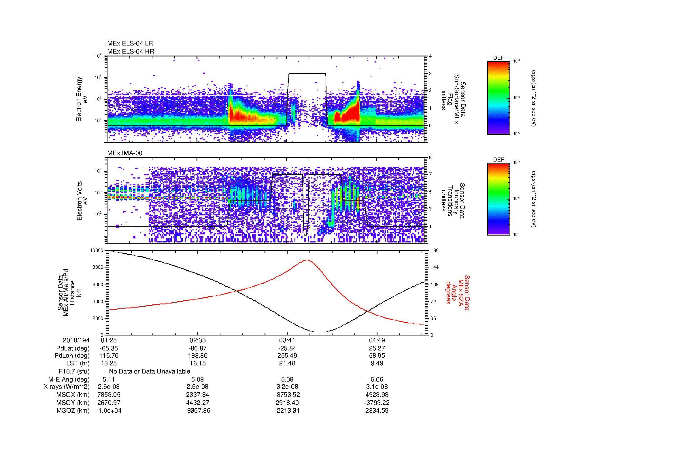Click the 03:41 time tick label
Image resolution: width=674 pixels, height=476 pixels.
coord(287,340)
